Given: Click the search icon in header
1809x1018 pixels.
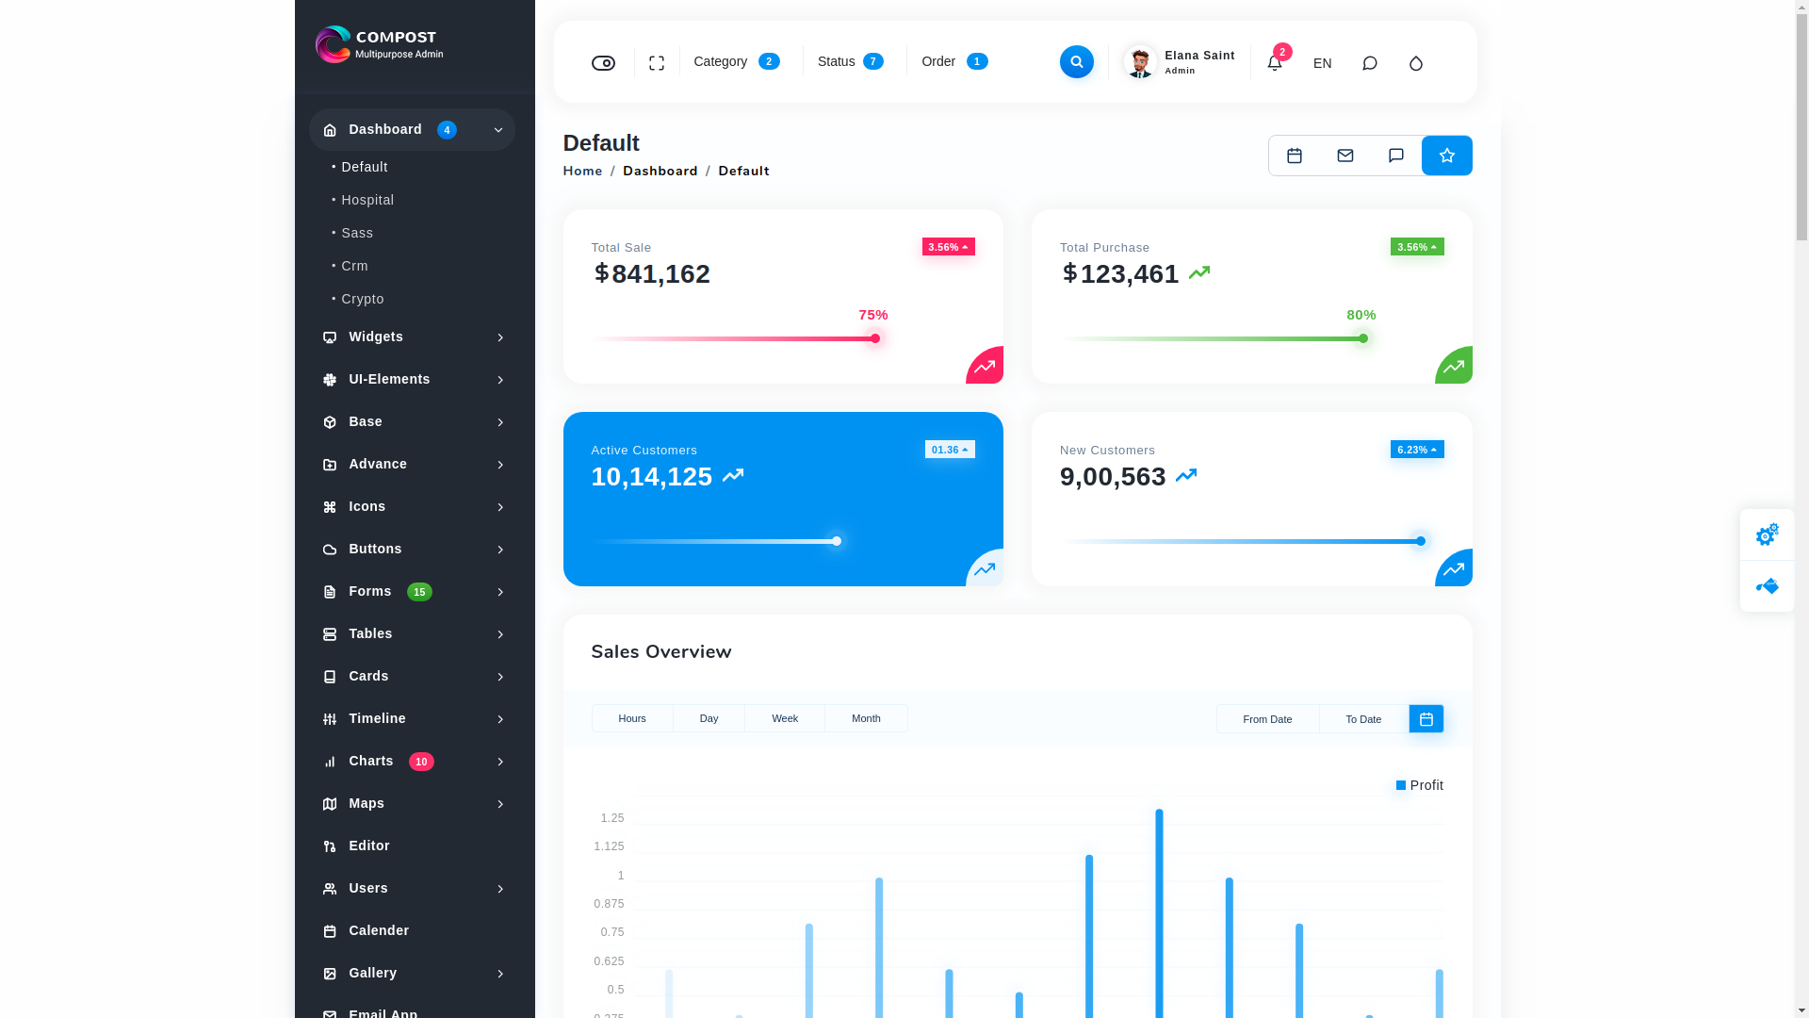Looking at the screenshot, I should tap(1076, 62).
